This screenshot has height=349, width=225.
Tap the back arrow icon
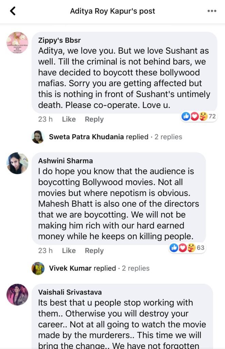tap(13, 11)
